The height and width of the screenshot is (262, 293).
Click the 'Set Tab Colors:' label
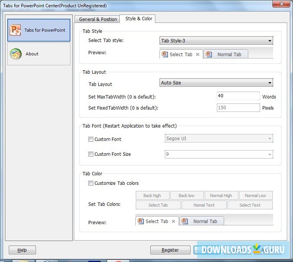coord(104,204)
